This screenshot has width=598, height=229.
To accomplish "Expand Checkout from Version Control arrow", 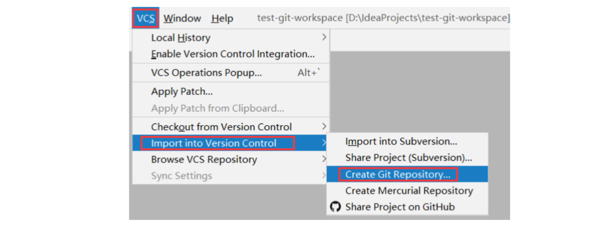I will (x=324, y=126).
